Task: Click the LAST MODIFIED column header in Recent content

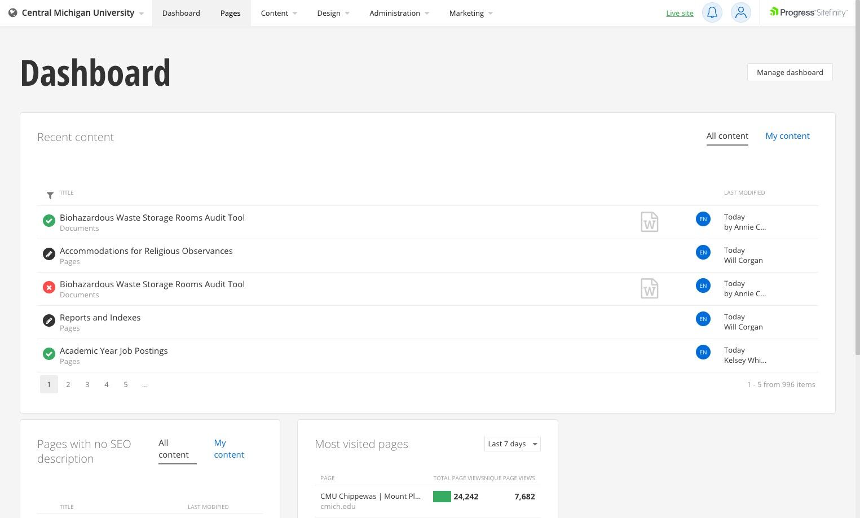Action: pyautogui.click(x=744, y=193)
